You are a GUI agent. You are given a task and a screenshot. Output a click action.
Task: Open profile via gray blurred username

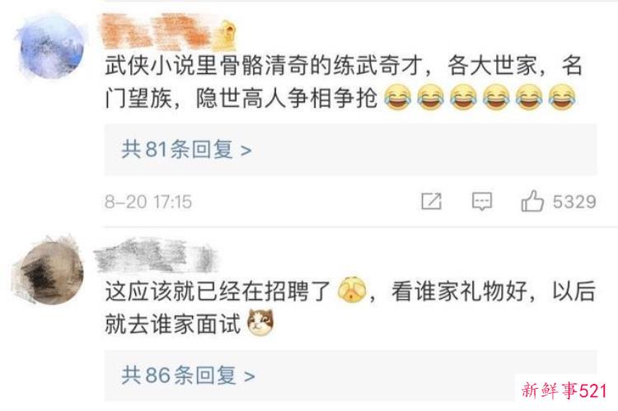tap(156, 255)
